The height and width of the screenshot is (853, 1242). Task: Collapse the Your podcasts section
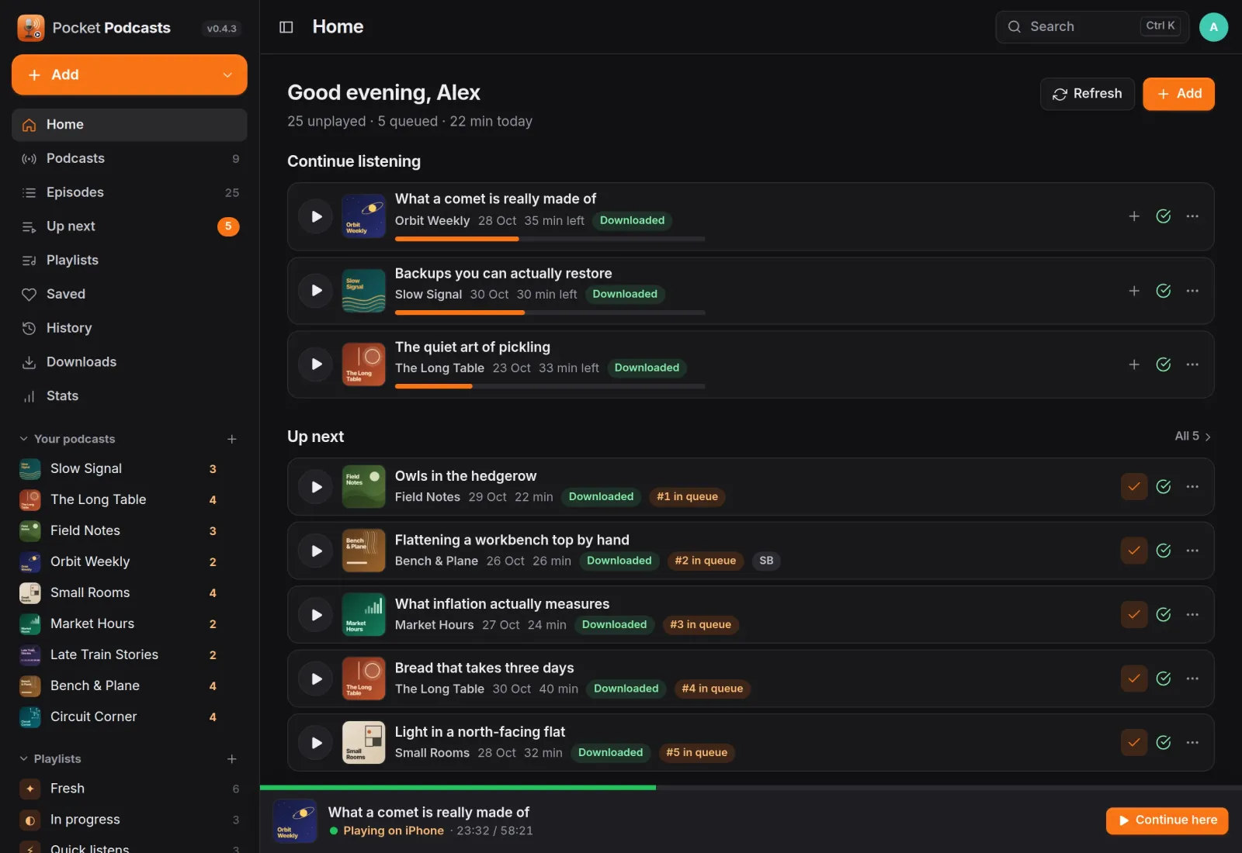click(x=68, y=439)
